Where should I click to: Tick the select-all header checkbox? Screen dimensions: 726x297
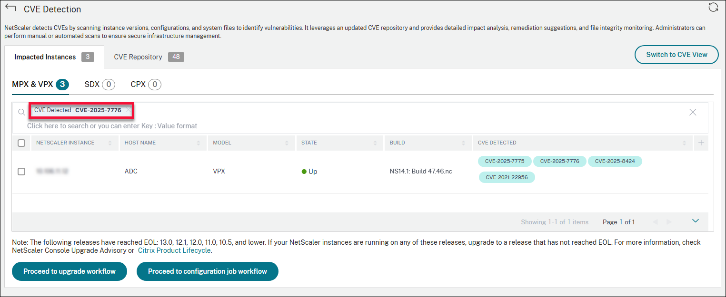(x=21, y=143)
